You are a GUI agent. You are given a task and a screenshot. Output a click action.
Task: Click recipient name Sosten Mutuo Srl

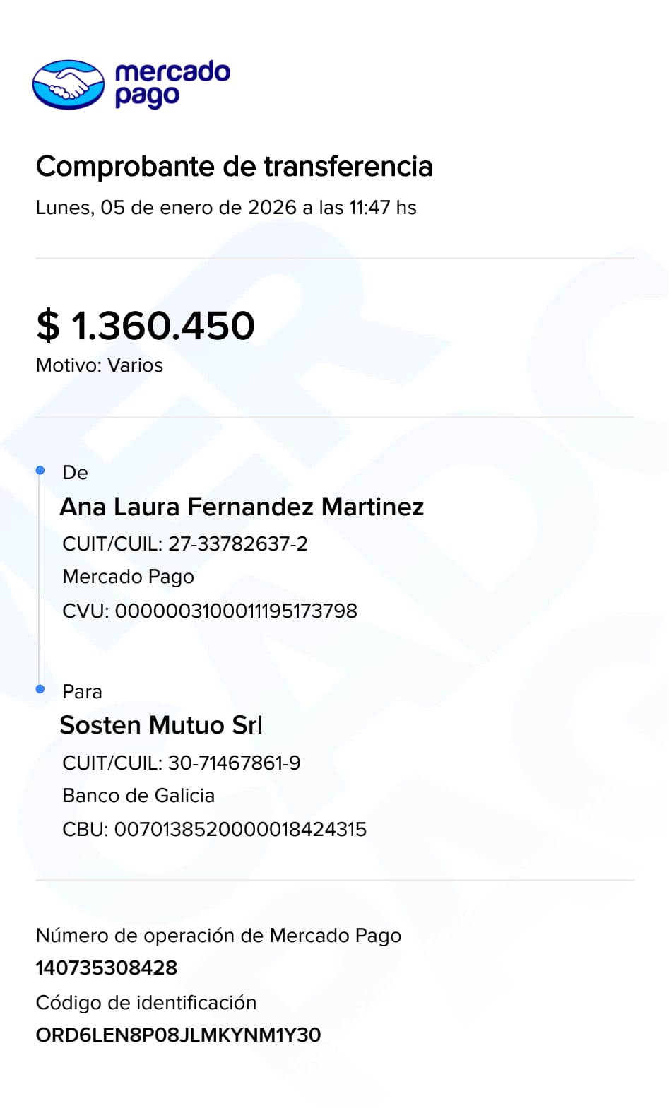161,725
